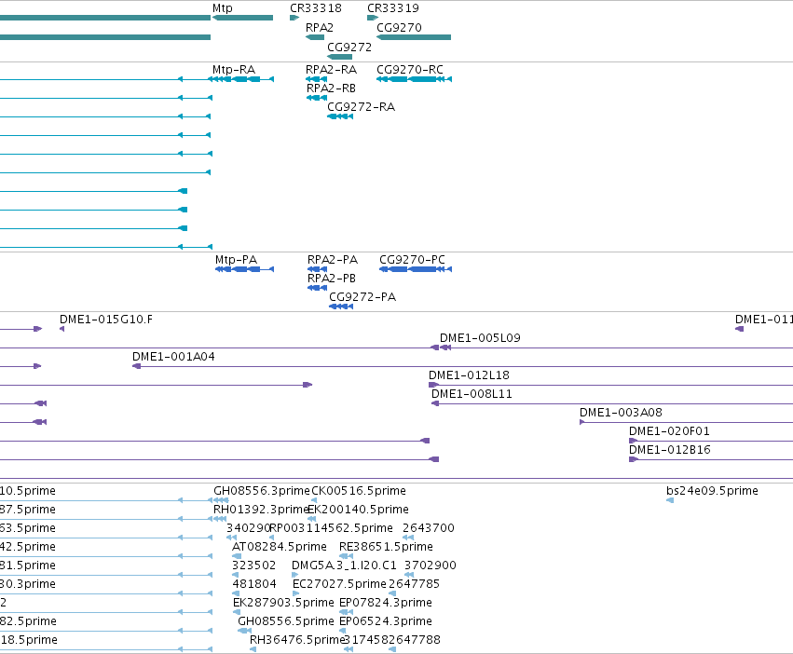Click the AT08284.5prime EST label

click(x=280, y=547)
